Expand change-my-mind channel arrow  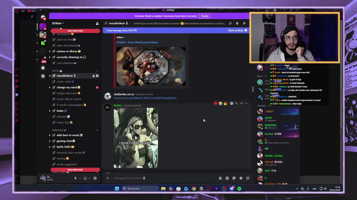pyautogui.click(x=50, y=87)
